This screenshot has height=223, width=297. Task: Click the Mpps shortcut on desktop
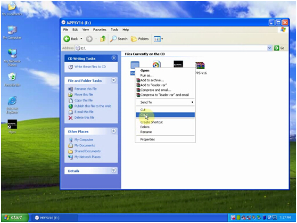[12, 126]
